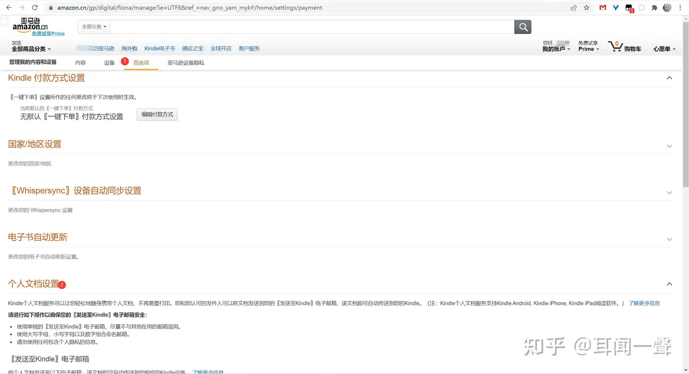Click the 编辑付款方式 button
The height and width of the screenshot is (374, 689).
[157, 115]
